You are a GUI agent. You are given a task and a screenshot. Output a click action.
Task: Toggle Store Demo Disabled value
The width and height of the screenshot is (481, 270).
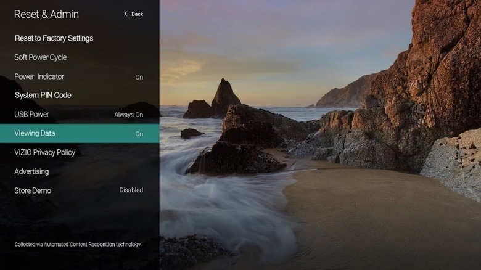(x=131, y=190)
